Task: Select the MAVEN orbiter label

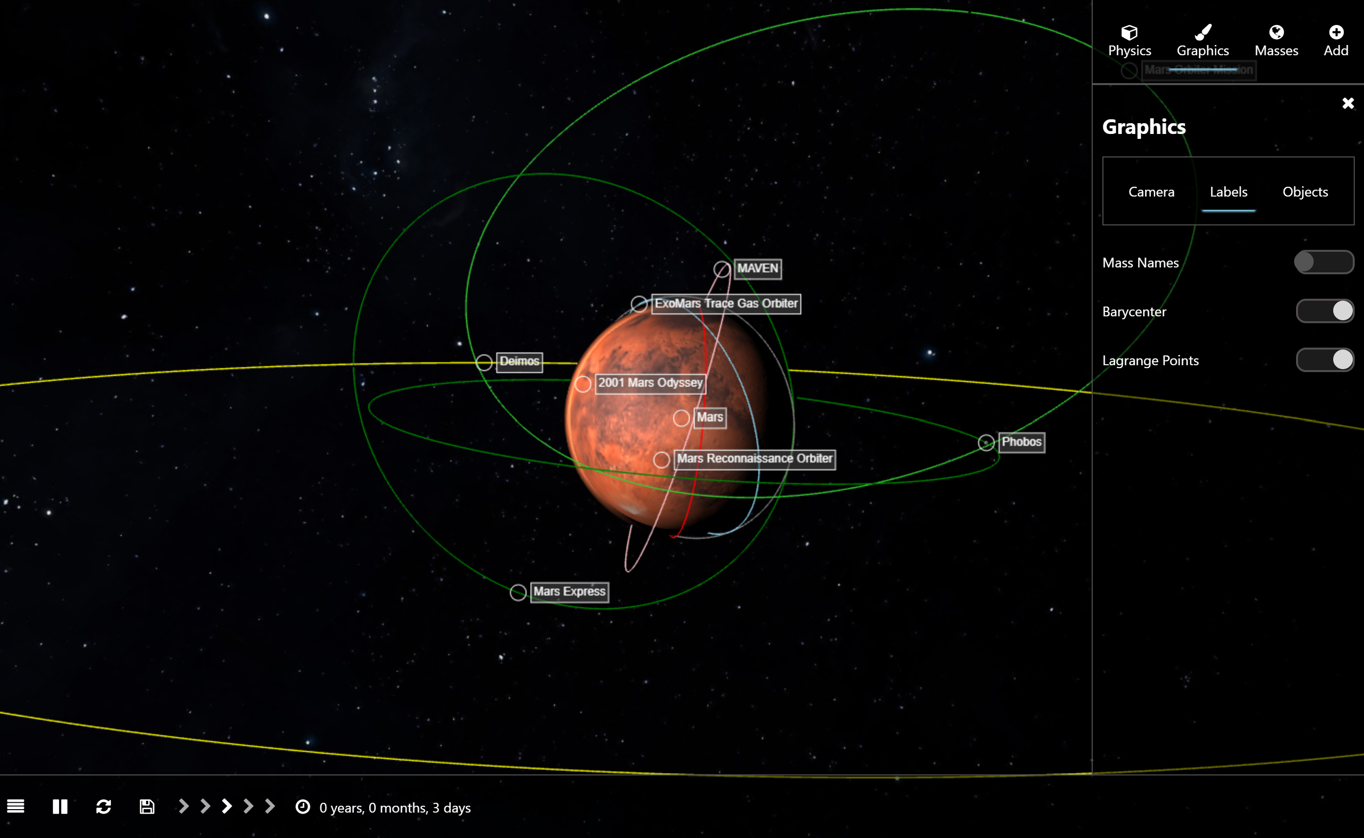Action: pos(757,269)
